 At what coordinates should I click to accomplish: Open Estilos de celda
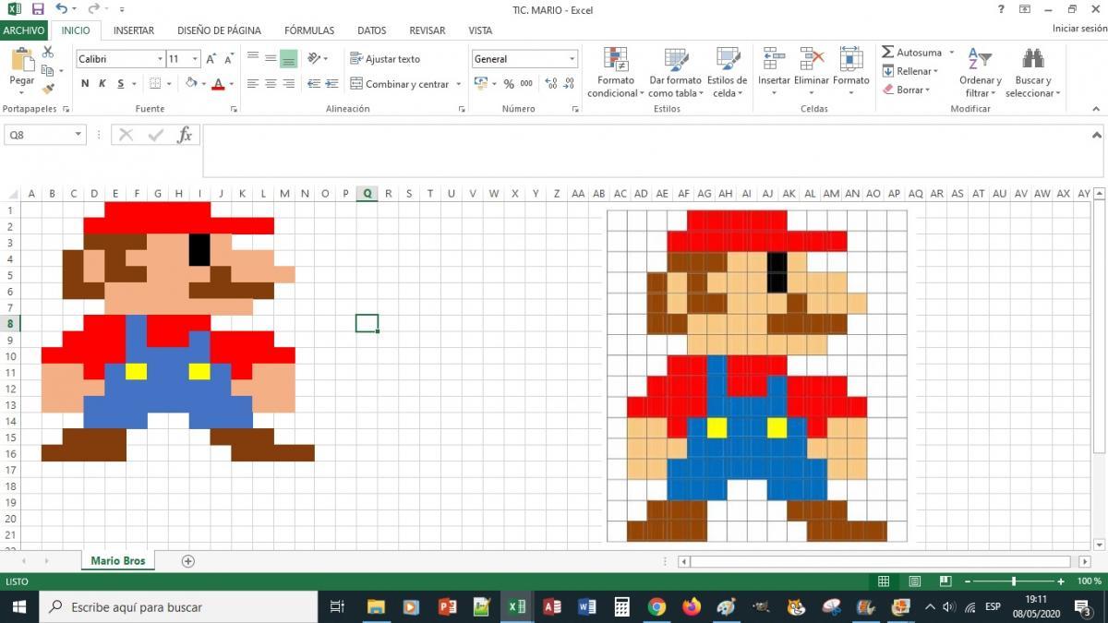point(728,73)
